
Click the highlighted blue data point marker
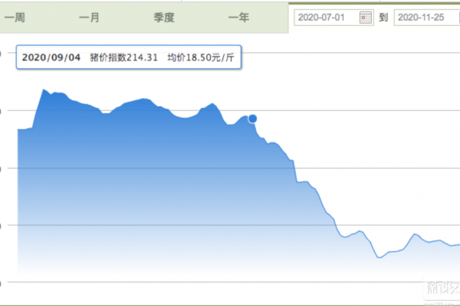tap(252, 119)
